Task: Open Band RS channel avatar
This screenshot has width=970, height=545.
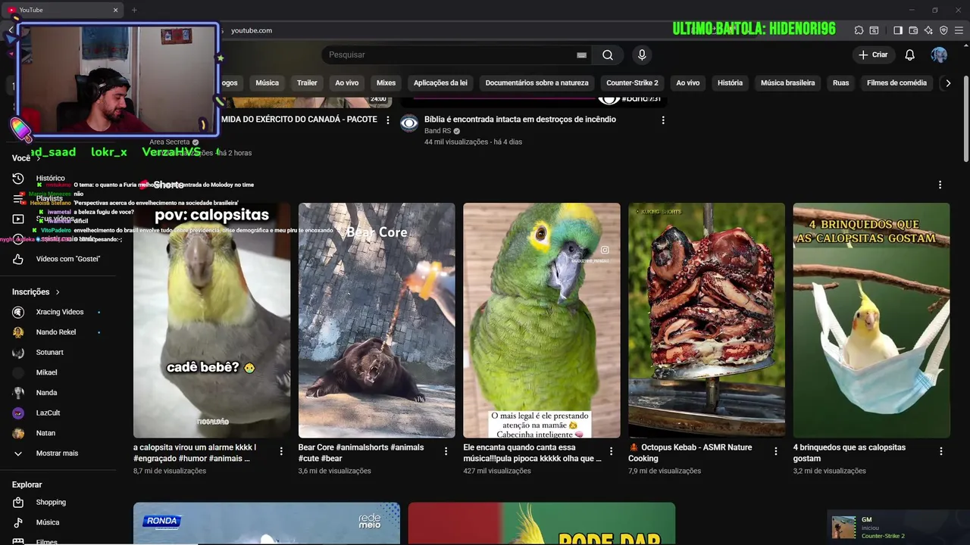Action: click(x=409, y=123)
